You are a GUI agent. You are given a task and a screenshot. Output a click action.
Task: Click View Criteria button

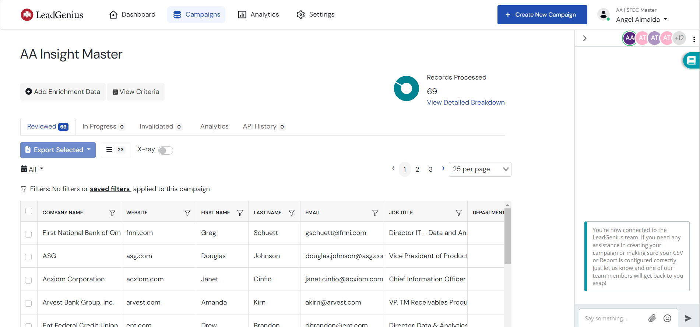(x=136, y=92)
